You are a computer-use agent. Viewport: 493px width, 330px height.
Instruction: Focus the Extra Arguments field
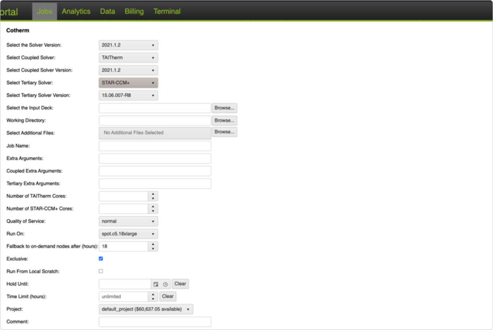(x=155, y=158)
